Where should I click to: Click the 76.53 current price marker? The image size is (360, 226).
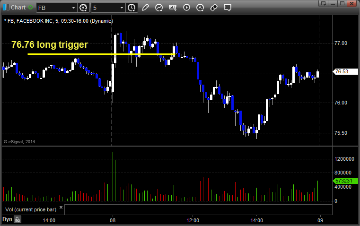345,71
